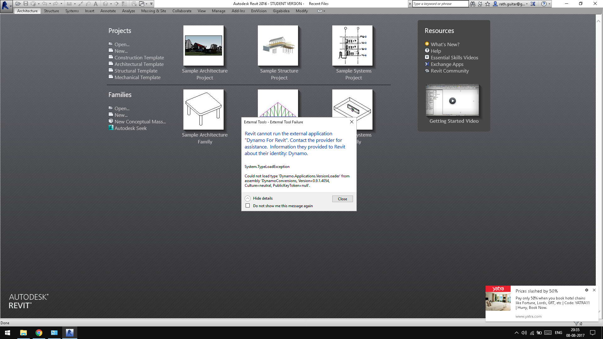Click the Autodesk Exchange Apps X icon
This screenshot has width=603, height=339.
coord(533,4)
